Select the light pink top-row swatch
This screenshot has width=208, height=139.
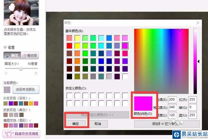[x=117, y=38]
